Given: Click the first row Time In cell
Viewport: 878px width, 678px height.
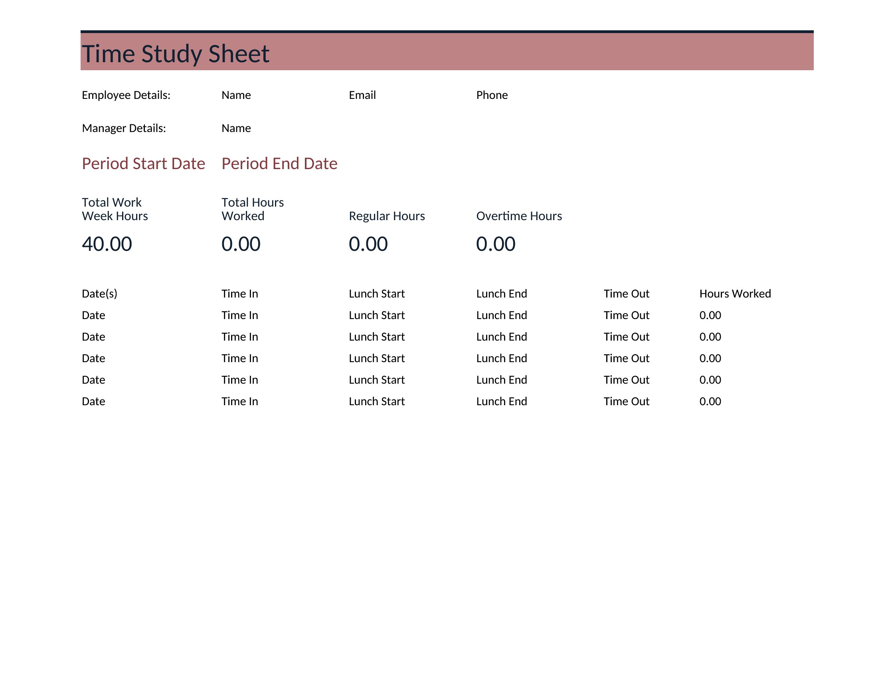Looking at the screenshot, I should 239,315.
